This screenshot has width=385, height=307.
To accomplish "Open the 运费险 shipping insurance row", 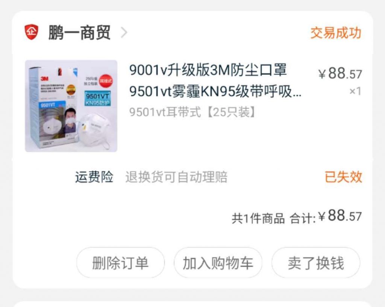I will 218,177.
